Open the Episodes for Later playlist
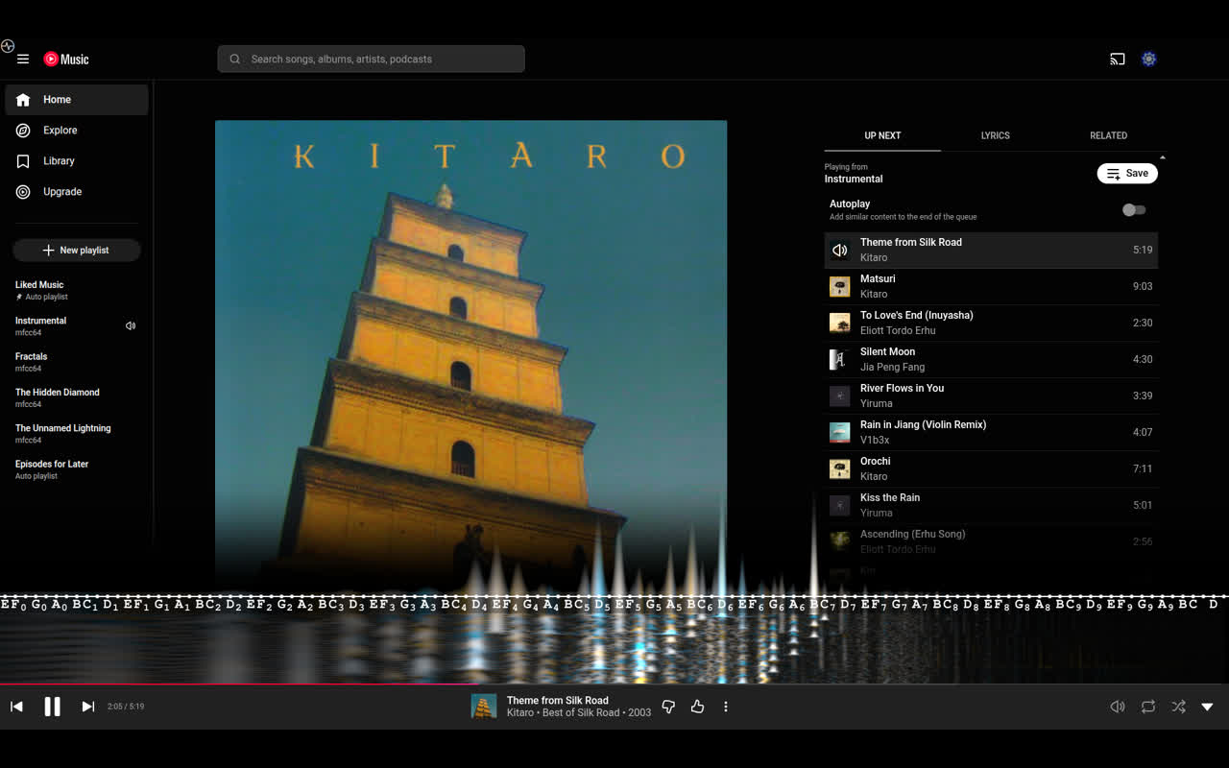This screenshot has width=1229, height=768. [x=77, y=469]
